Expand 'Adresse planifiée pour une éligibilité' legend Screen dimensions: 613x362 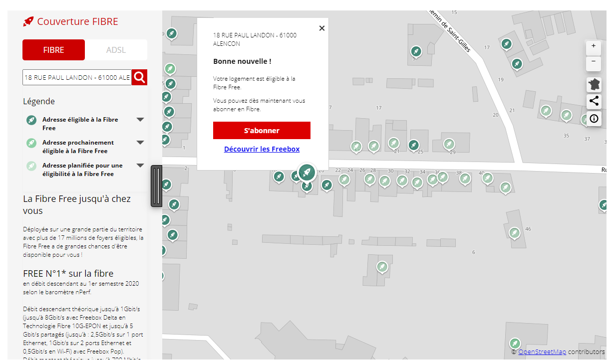click(x=140, y=166)
